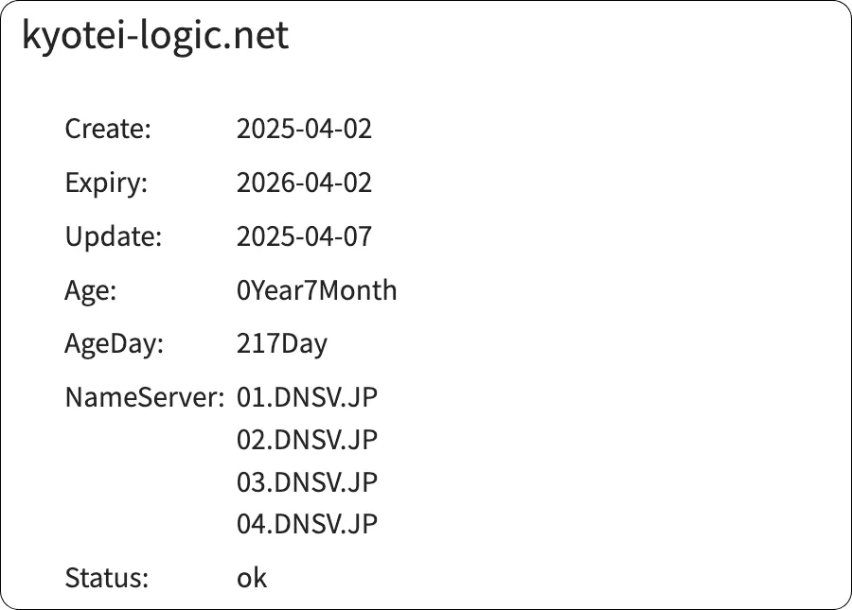Click the Expiry date 2026-04-02
Image resolution: width=852 pixels, height=610 pixels.
(x=304, y=183)
